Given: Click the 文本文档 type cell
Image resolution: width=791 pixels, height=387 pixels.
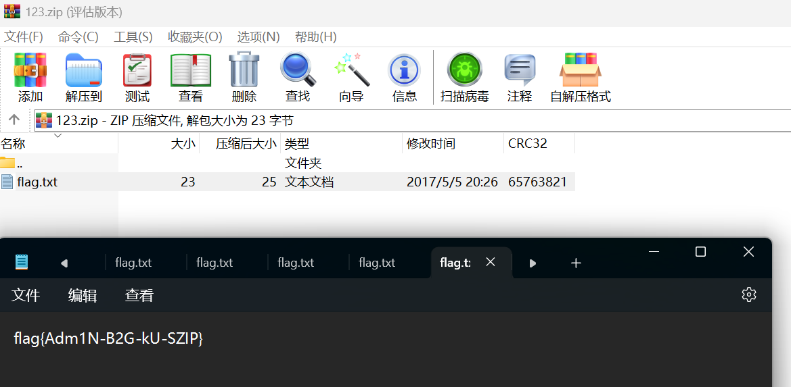Looking at the screenshot, I should (x=309, y=182).
